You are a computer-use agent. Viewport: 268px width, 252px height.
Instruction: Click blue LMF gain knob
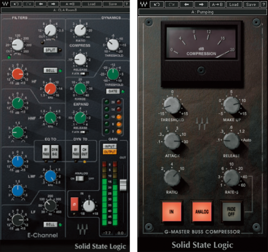18,161
